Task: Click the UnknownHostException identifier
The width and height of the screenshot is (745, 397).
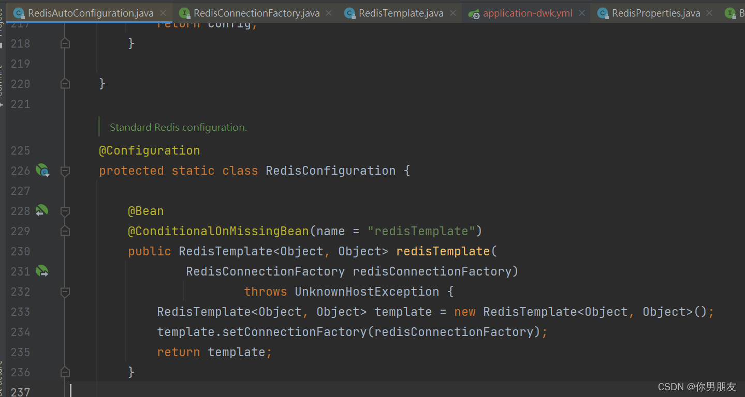Action: pos(367,292)
